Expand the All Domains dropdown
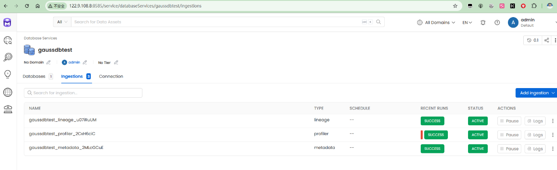This screenshot has height=170, width=557. [436, 22]
